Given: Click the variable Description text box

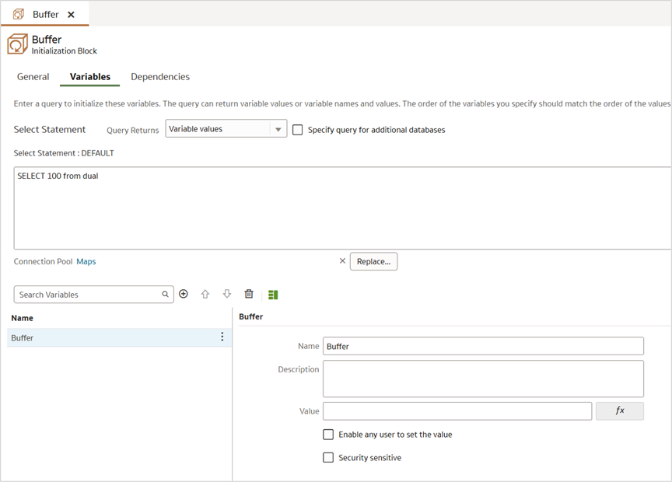Looking at the screenshot, I should point(483,379).
